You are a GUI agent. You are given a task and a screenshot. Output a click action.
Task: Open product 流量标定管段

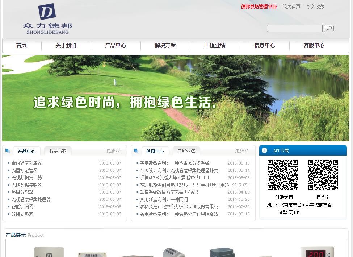pyautogui.click(x=24, y=170)
